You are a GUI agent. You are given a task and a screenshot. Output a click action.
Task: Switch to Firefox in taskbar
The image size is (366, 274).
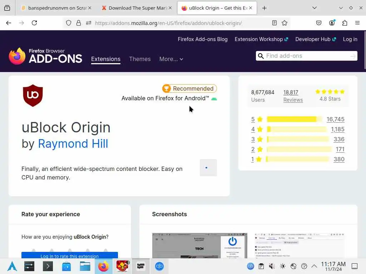coord(104,266)
